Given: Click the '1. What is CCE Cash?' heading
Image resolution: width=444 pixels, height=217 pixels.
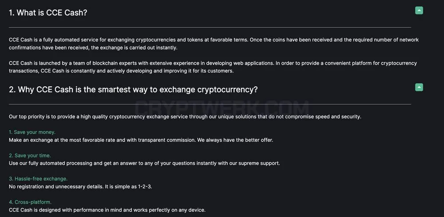Looking at the screenshot, I should click(x=48, y=13).
